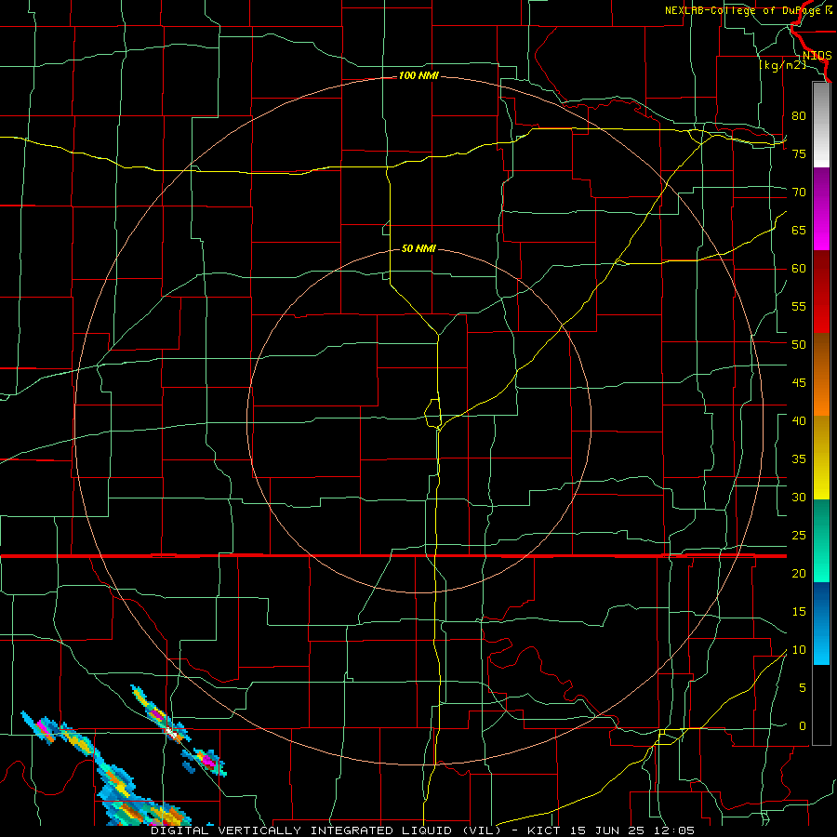
Task: Click the 15 value on the VIL scale
Action: click(799, 611)
